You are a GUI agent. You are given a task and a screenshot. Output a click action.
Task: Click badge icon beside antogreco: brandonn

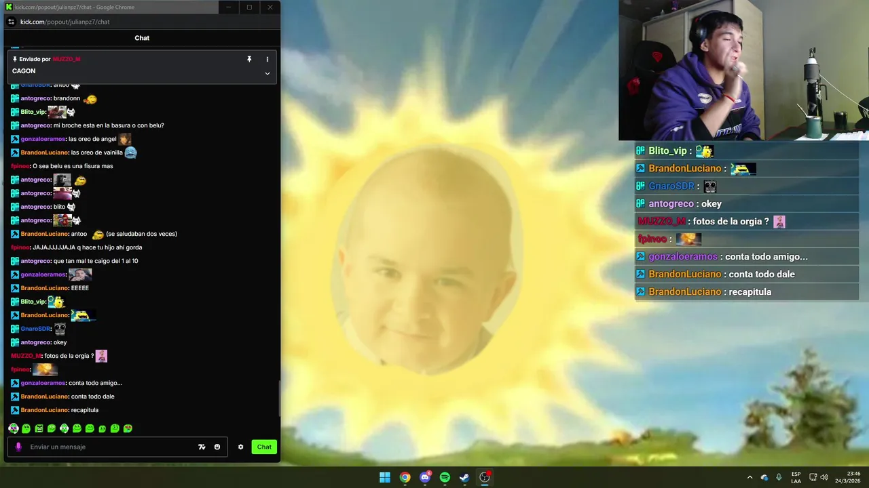click(15, 98)
